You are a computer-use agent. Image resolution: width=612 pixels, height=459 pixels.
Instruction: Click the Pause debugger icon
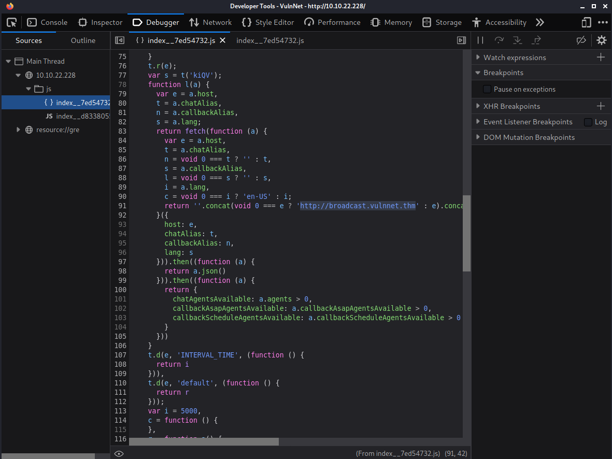click(480, 40)
